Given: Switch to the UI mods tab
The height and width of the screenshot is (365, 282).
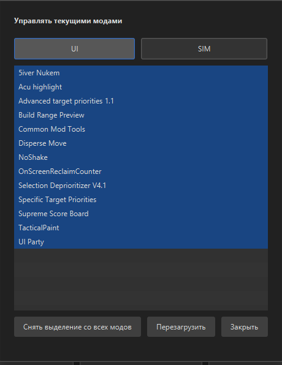Looking at the screenshot, I should click(x=74, y=48).
